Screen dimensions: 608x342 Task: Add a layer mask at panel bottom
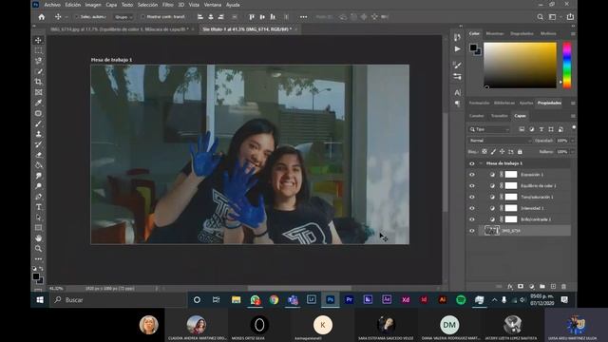tap(521, 287)
